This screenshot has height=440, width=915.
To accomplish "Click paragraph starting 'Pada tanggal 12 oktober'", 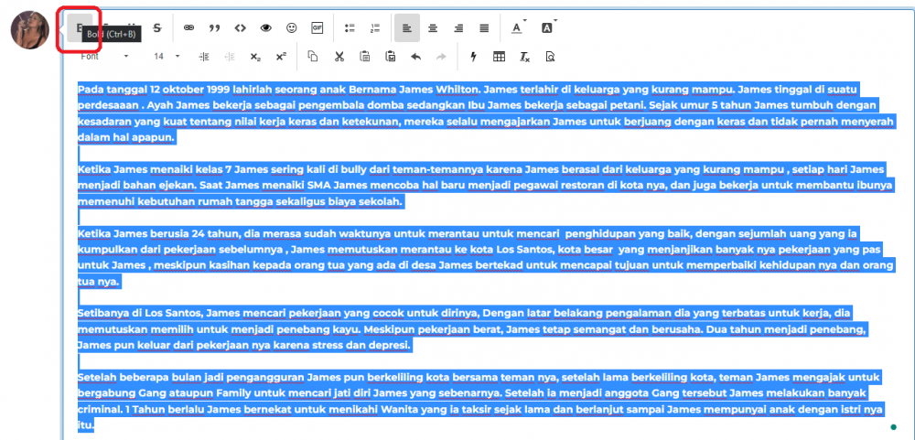I will click(486, 113).
